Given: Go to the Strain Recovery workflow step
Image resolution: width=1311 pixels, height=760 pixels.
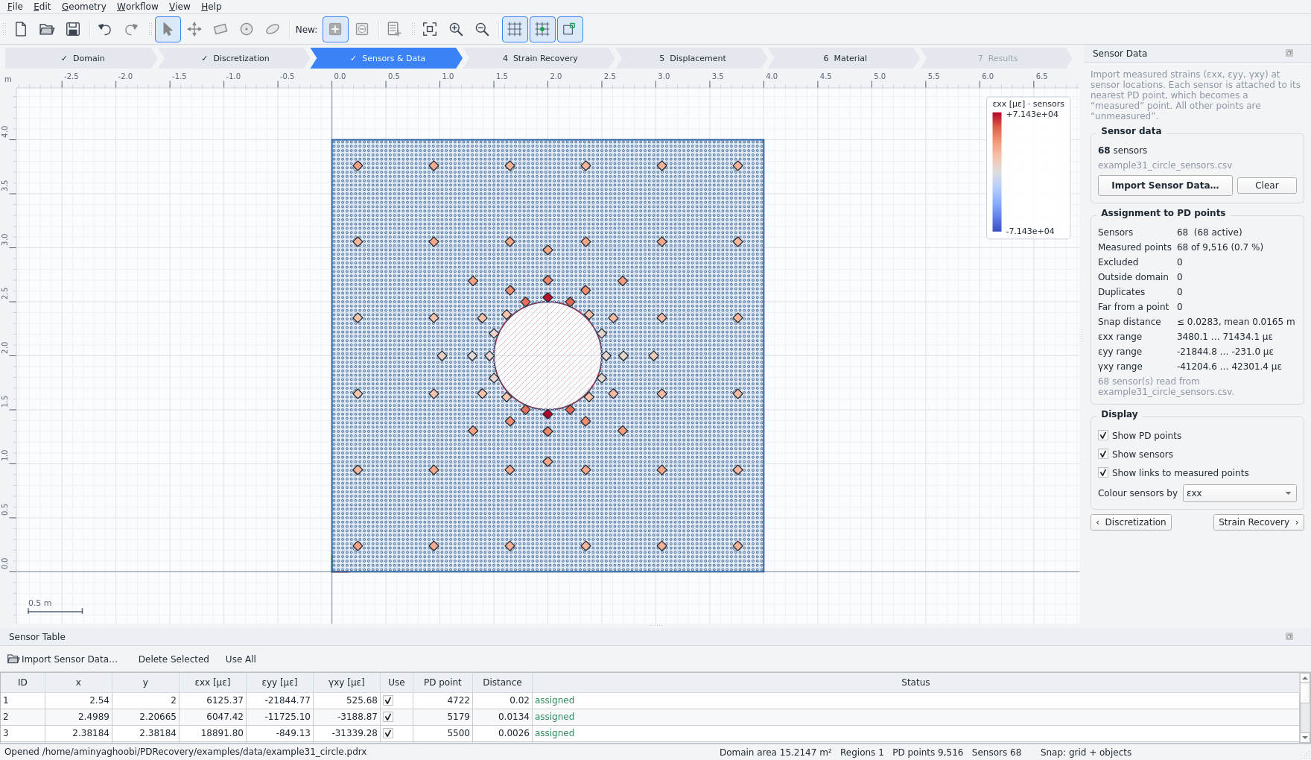Looking at the screenshot, I should 539,58.
